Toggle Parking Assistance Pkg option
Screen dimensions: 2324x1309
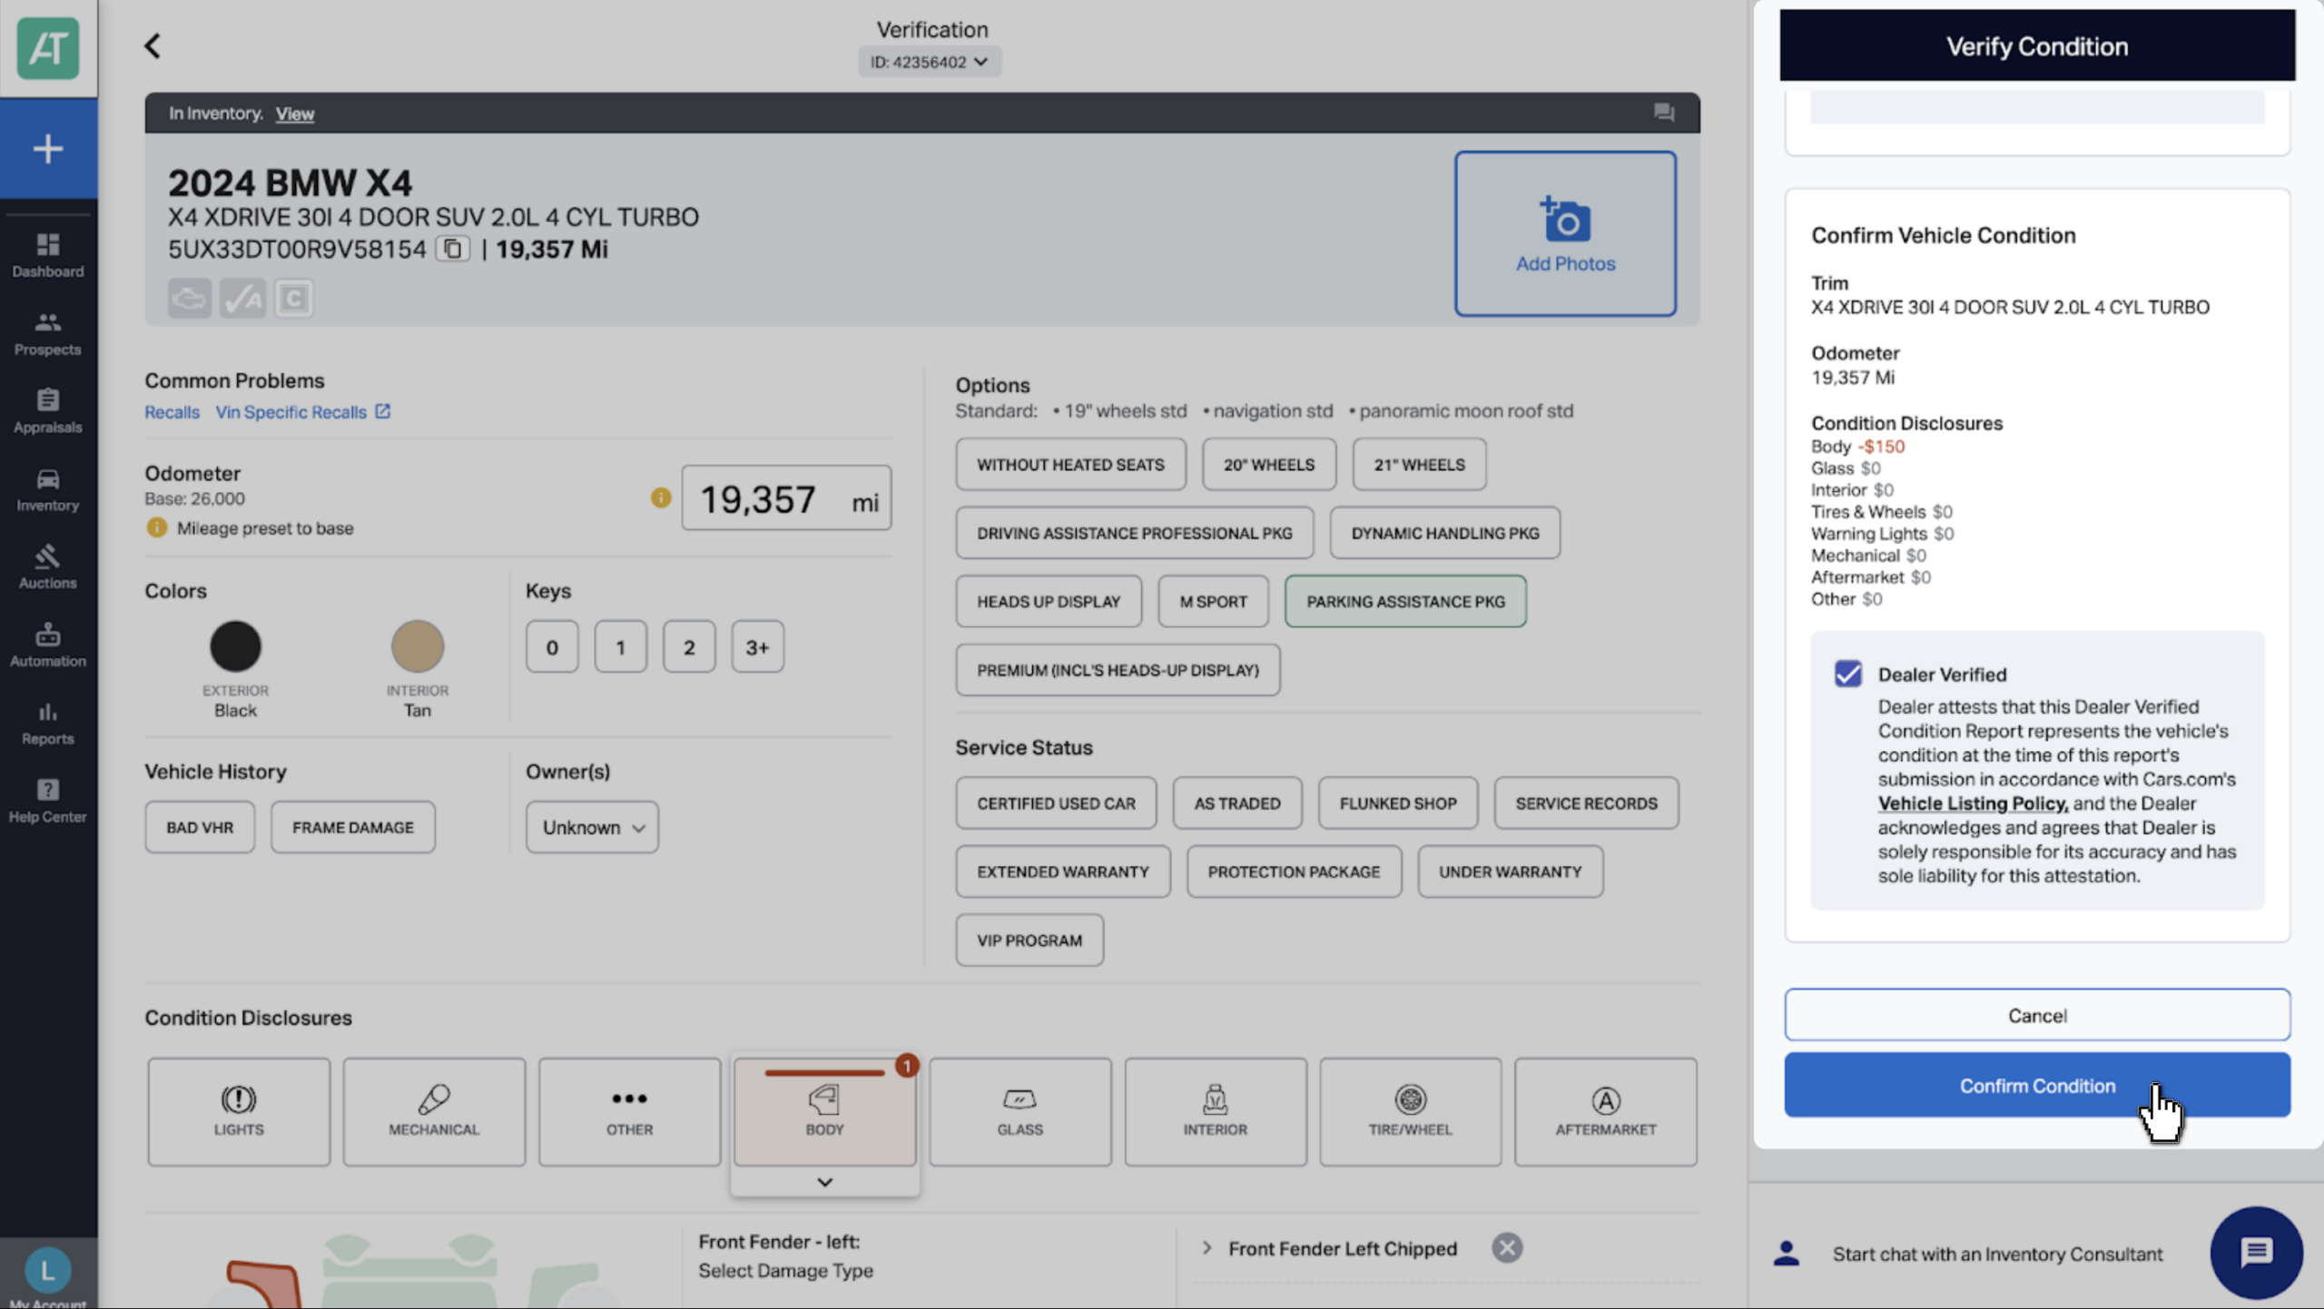point(1405,601)
